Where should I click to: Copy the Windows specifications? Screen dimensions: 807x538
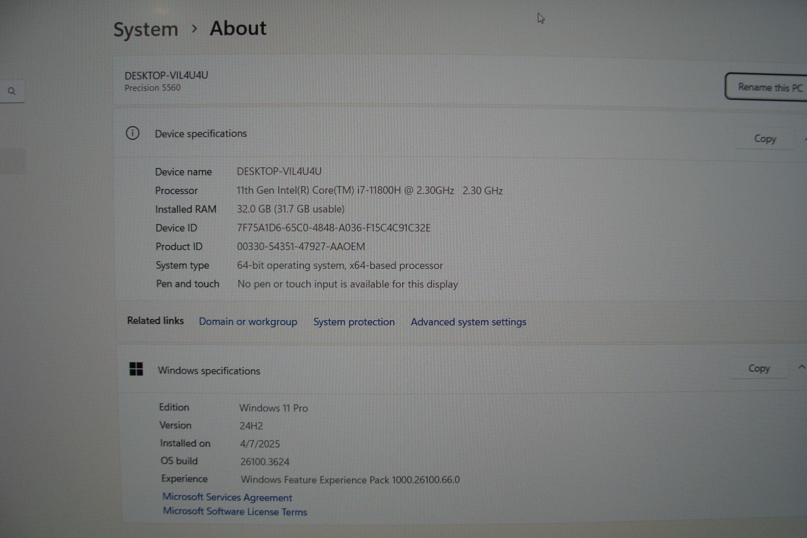(x=759, y=368)
